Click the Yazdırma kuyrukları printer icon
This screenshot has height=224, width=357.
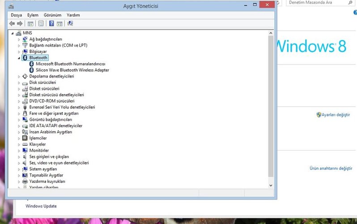(25, 181)
